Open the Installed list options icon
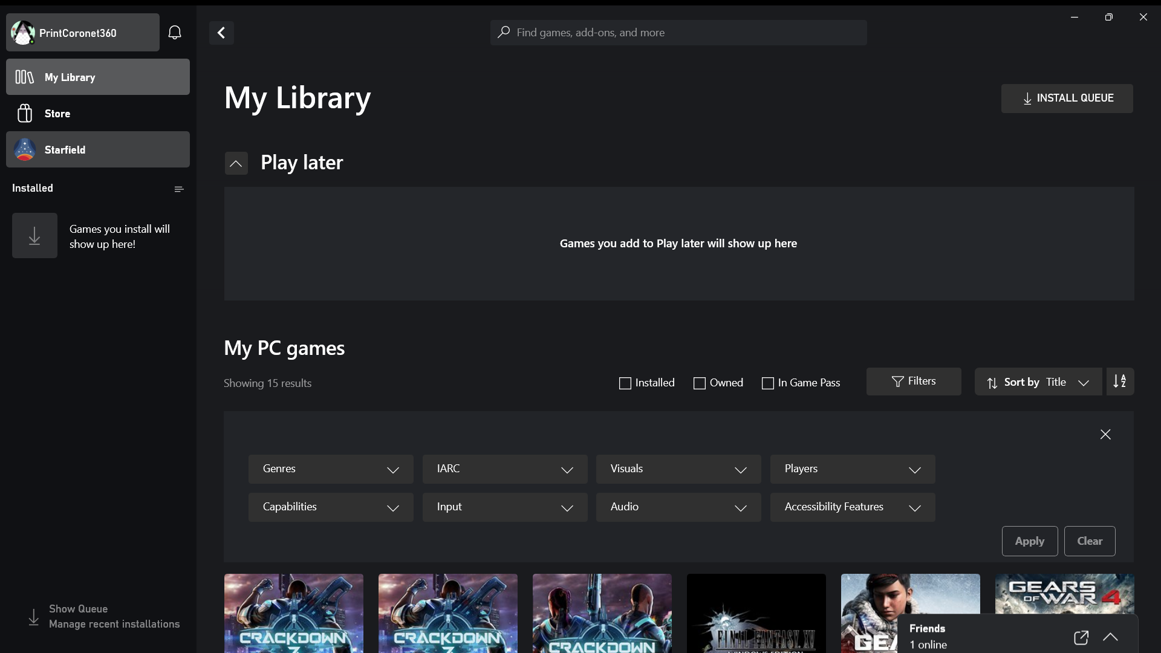 tap(179, 189)
